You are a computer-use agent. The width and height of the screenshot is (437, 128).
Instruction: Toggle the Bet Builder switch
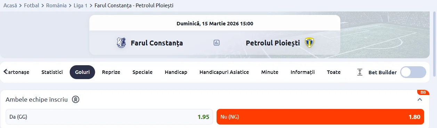413,72
